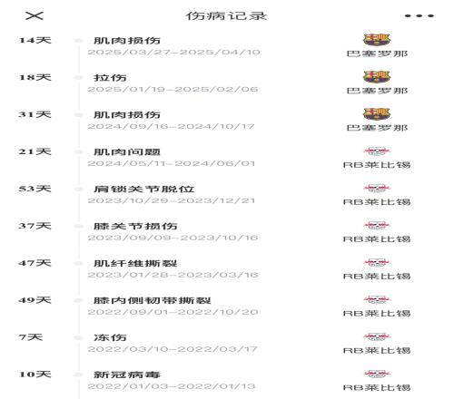
Task: Tap RB莱比锡 name beside 新冠病毒 entry
Action: pos(377,387)
